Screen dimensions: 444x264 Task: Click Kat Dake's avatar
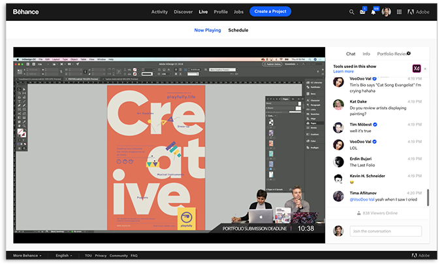click(338, 105)
